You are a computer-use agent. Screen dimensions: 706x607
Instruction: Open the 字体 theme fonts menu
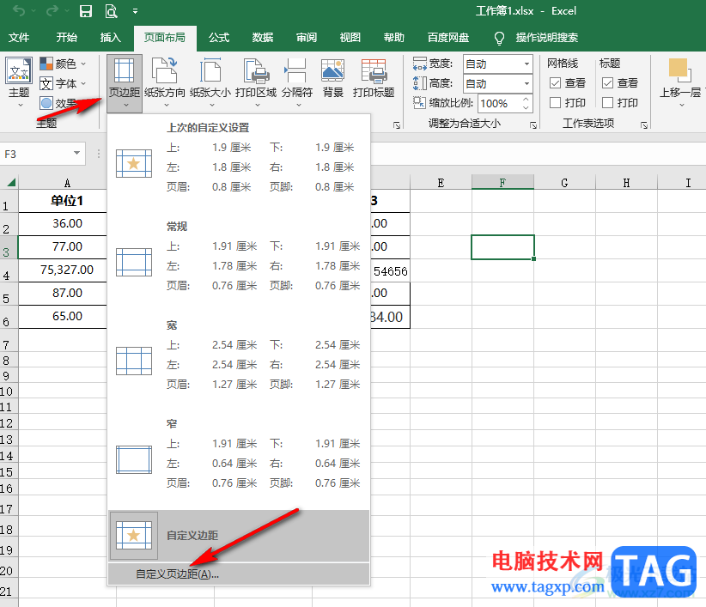point(63,83)
